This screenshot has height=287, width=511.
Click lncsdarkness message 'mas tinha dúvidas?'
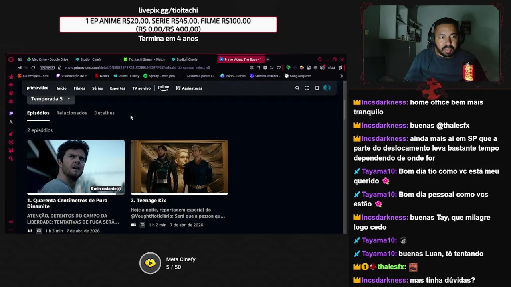coord(442,280)
